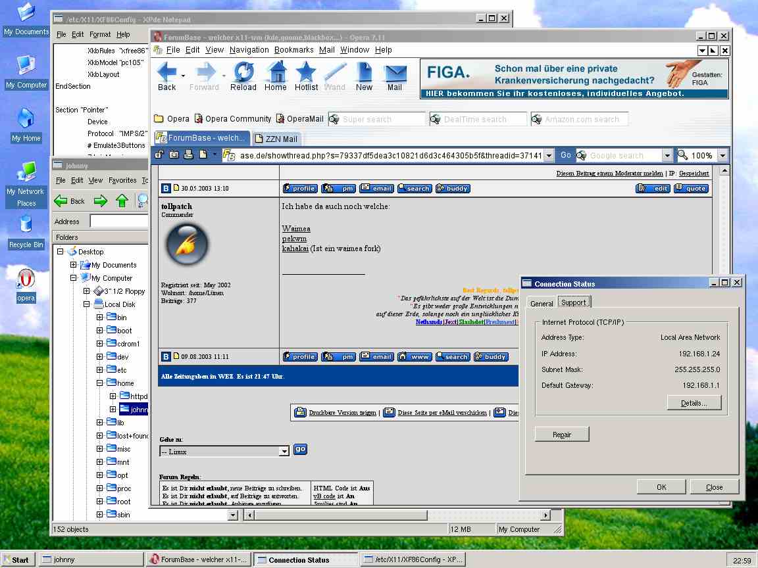This screenshot has height=568, width=758.
Task: Expand the boot folder in tree
Action: point(99,331)
